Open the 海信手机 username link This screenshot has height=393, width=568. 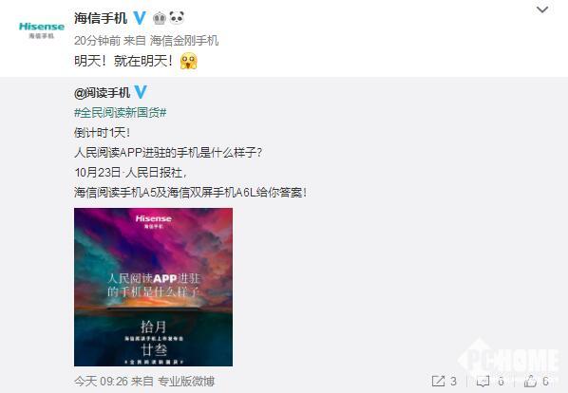(x=101, y=18)
